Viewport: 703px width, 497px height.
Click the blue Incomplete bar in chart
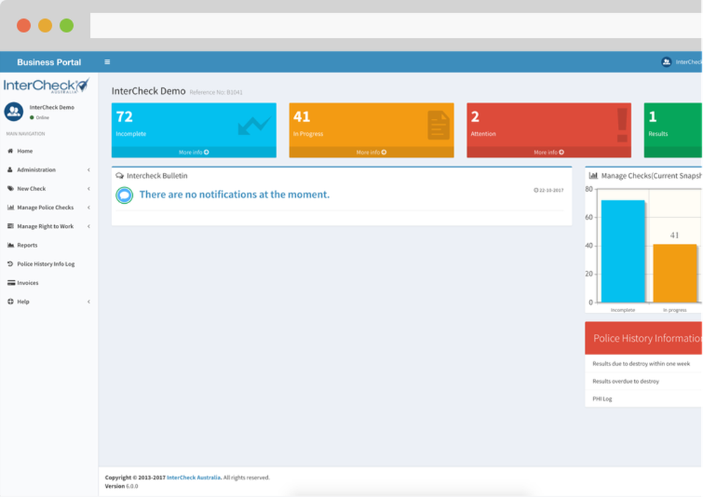623,252
